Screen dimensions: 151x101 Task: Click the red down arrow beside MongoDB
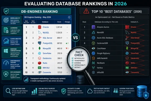66,48
